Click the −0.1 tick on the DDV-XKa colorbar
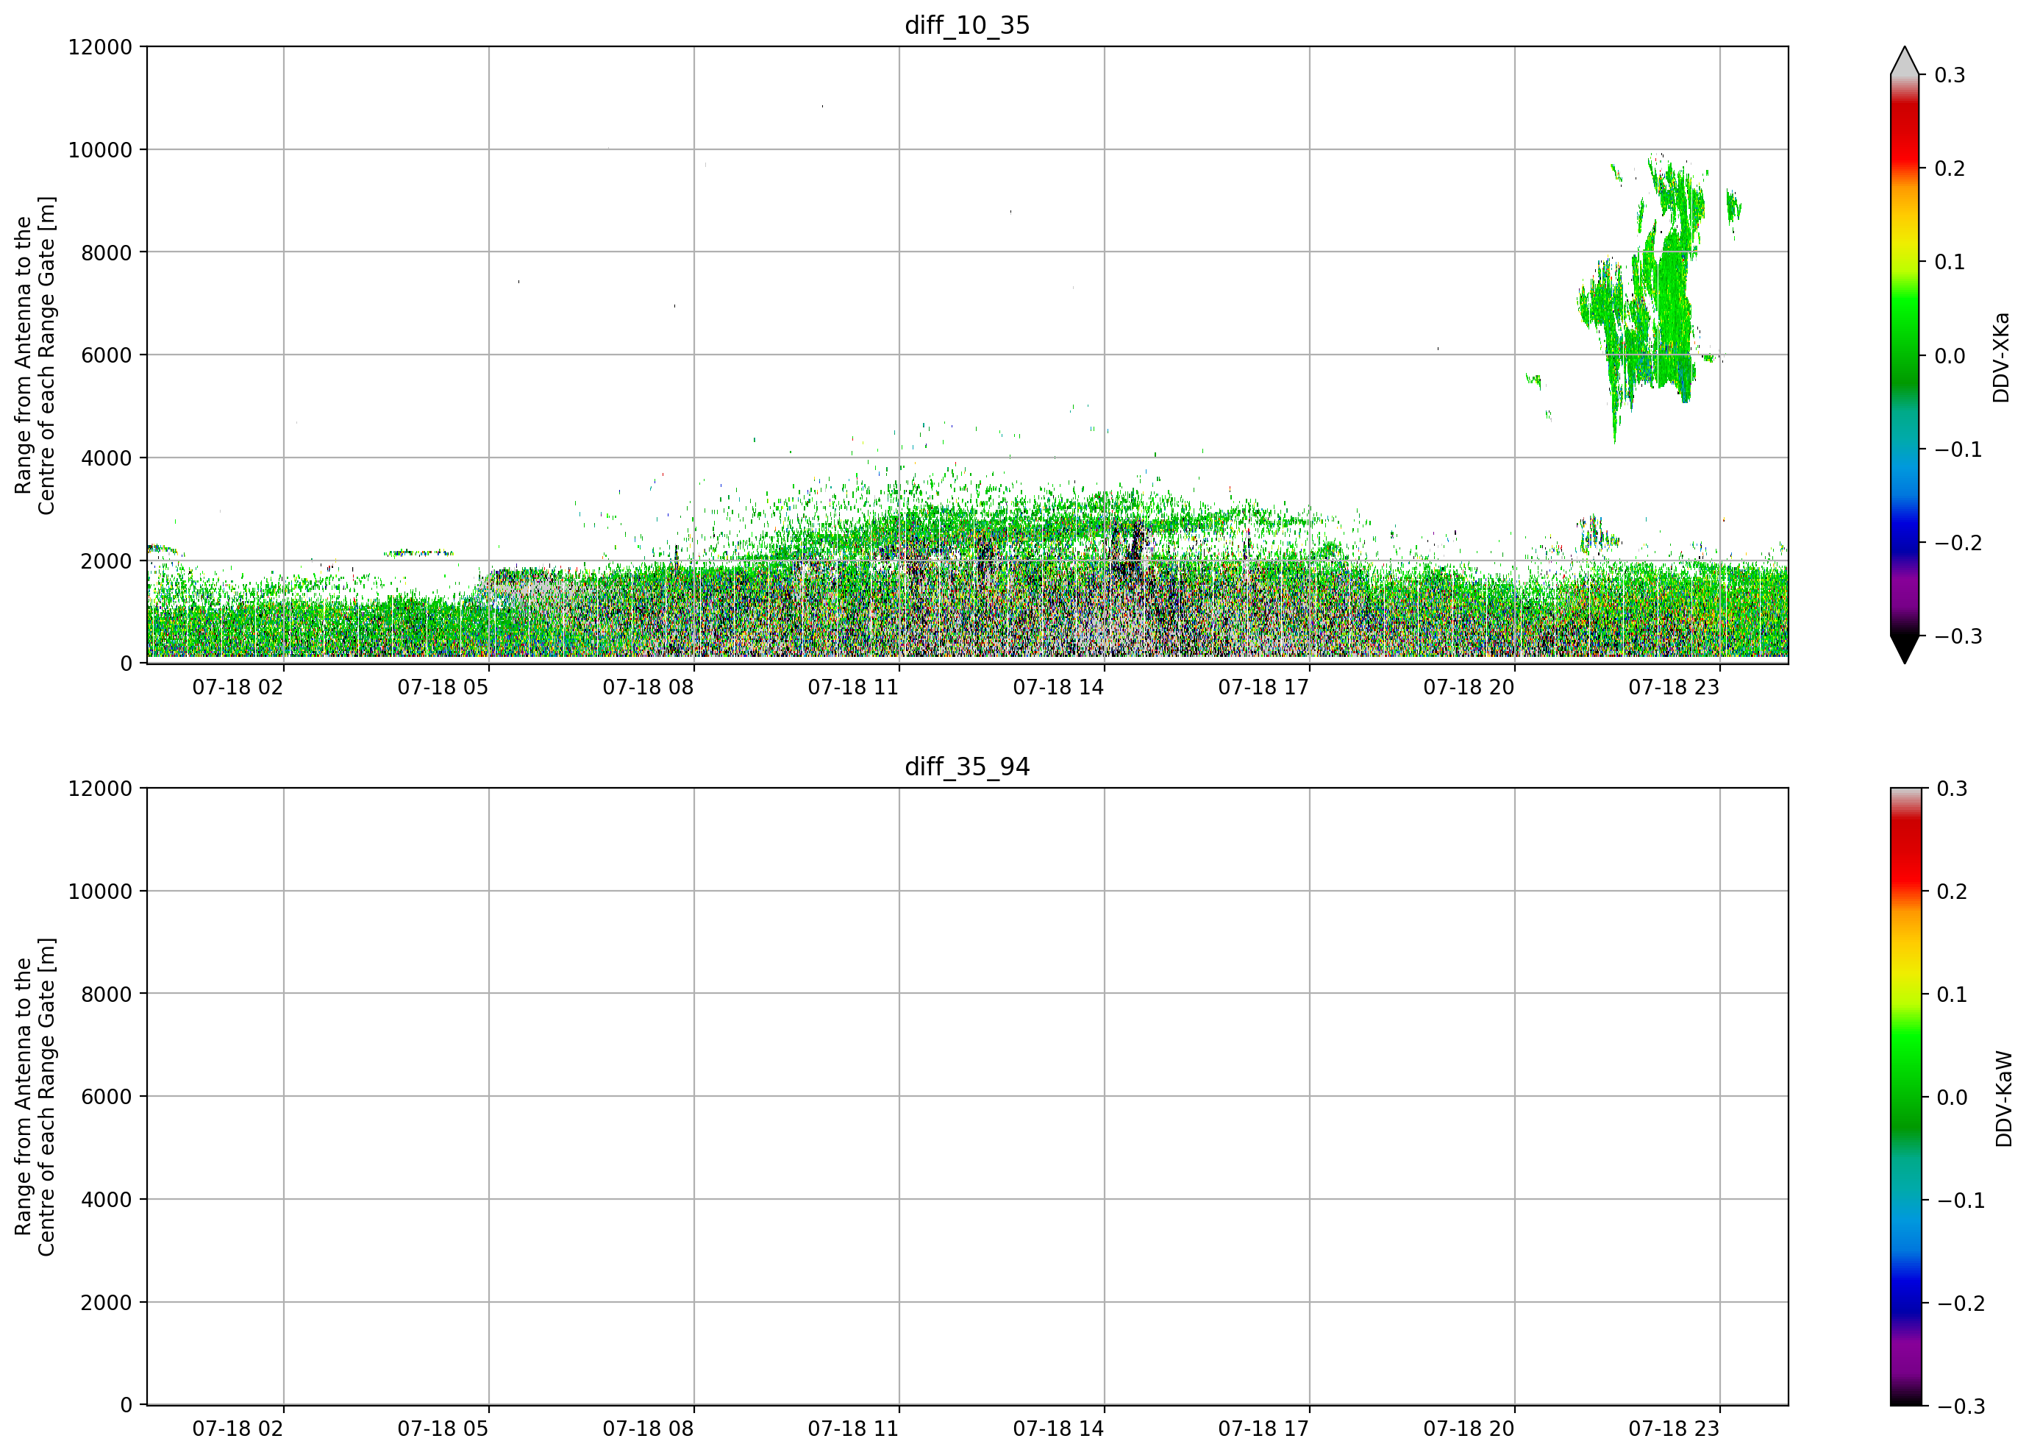The image size is (2029, 1455). (x=1958, y=449)
